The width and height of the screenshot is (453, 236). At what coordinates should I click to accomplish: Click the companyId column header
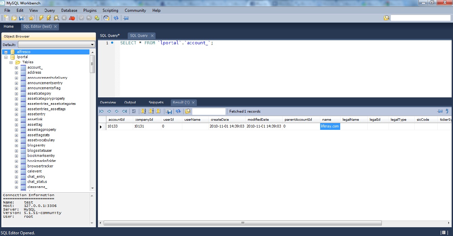pos(146,120)
